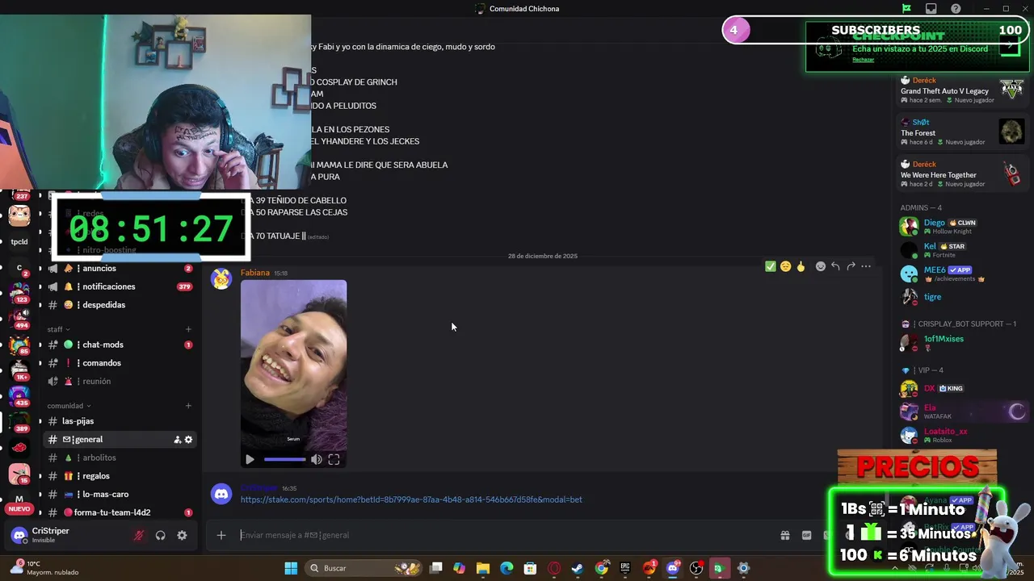
Task: Open the invite icon on the general channel
Action: (177, 440)
